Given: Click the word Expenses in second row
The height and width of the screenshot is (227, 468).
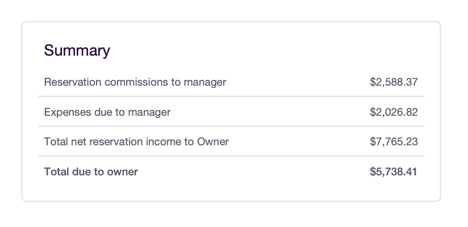Looking at the screenshot, I should pos(68,112).
